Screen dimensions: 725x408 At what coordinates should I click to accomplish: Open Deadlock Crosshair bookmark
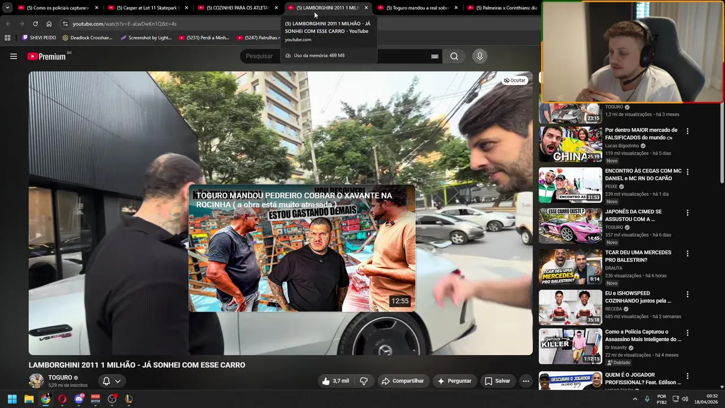(x=87, y=37)
